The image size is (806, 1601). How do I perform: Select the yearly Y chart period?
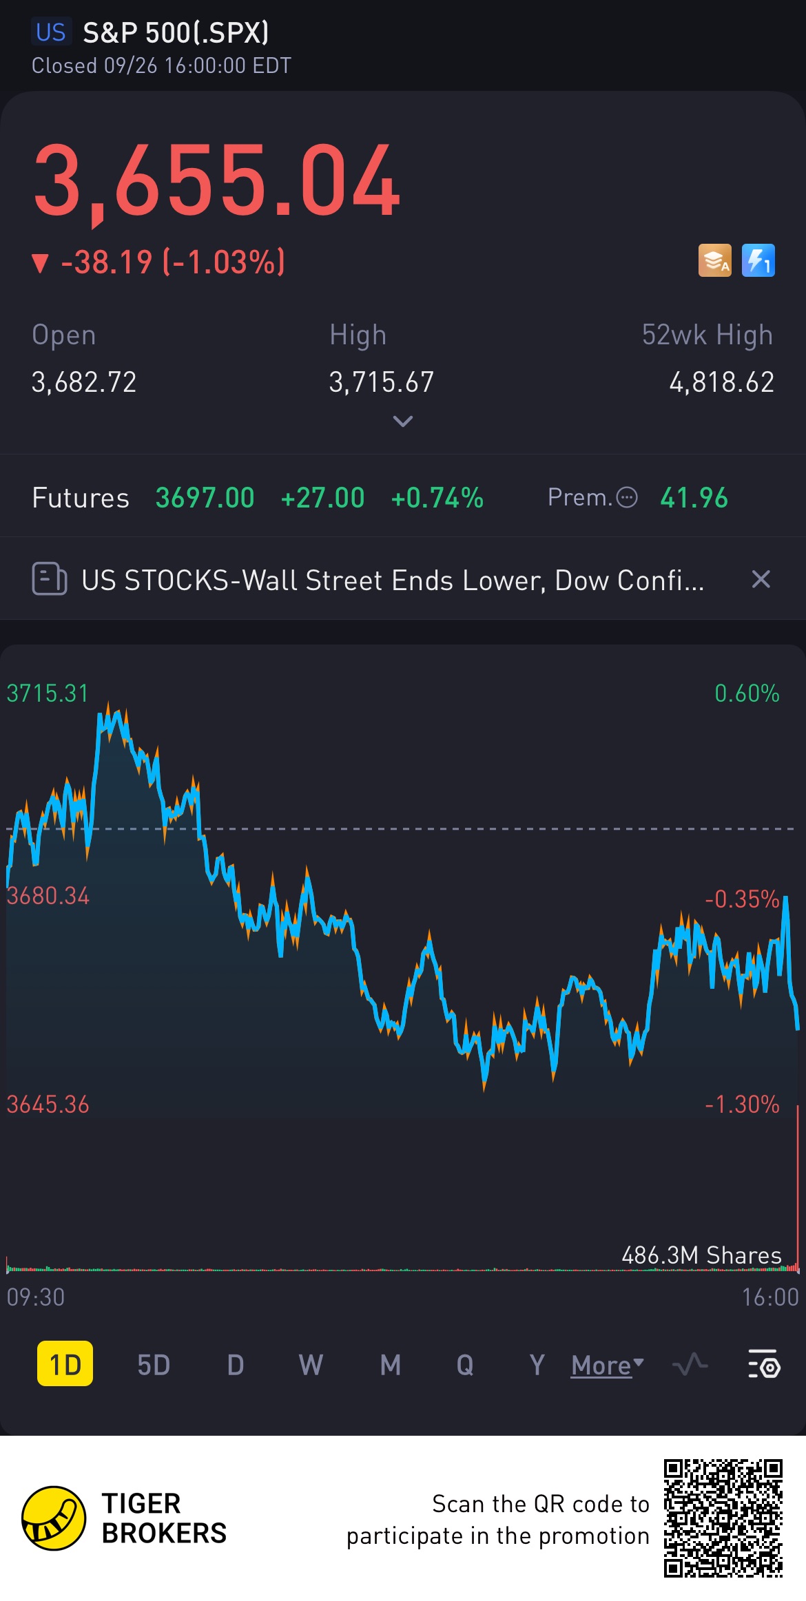pyautogui.click(x=537, y=1365)
